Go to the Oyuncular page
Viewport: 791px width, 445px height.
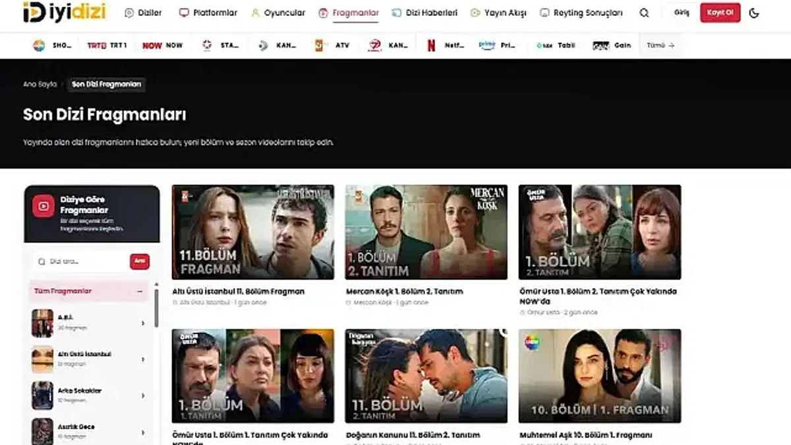278,13
